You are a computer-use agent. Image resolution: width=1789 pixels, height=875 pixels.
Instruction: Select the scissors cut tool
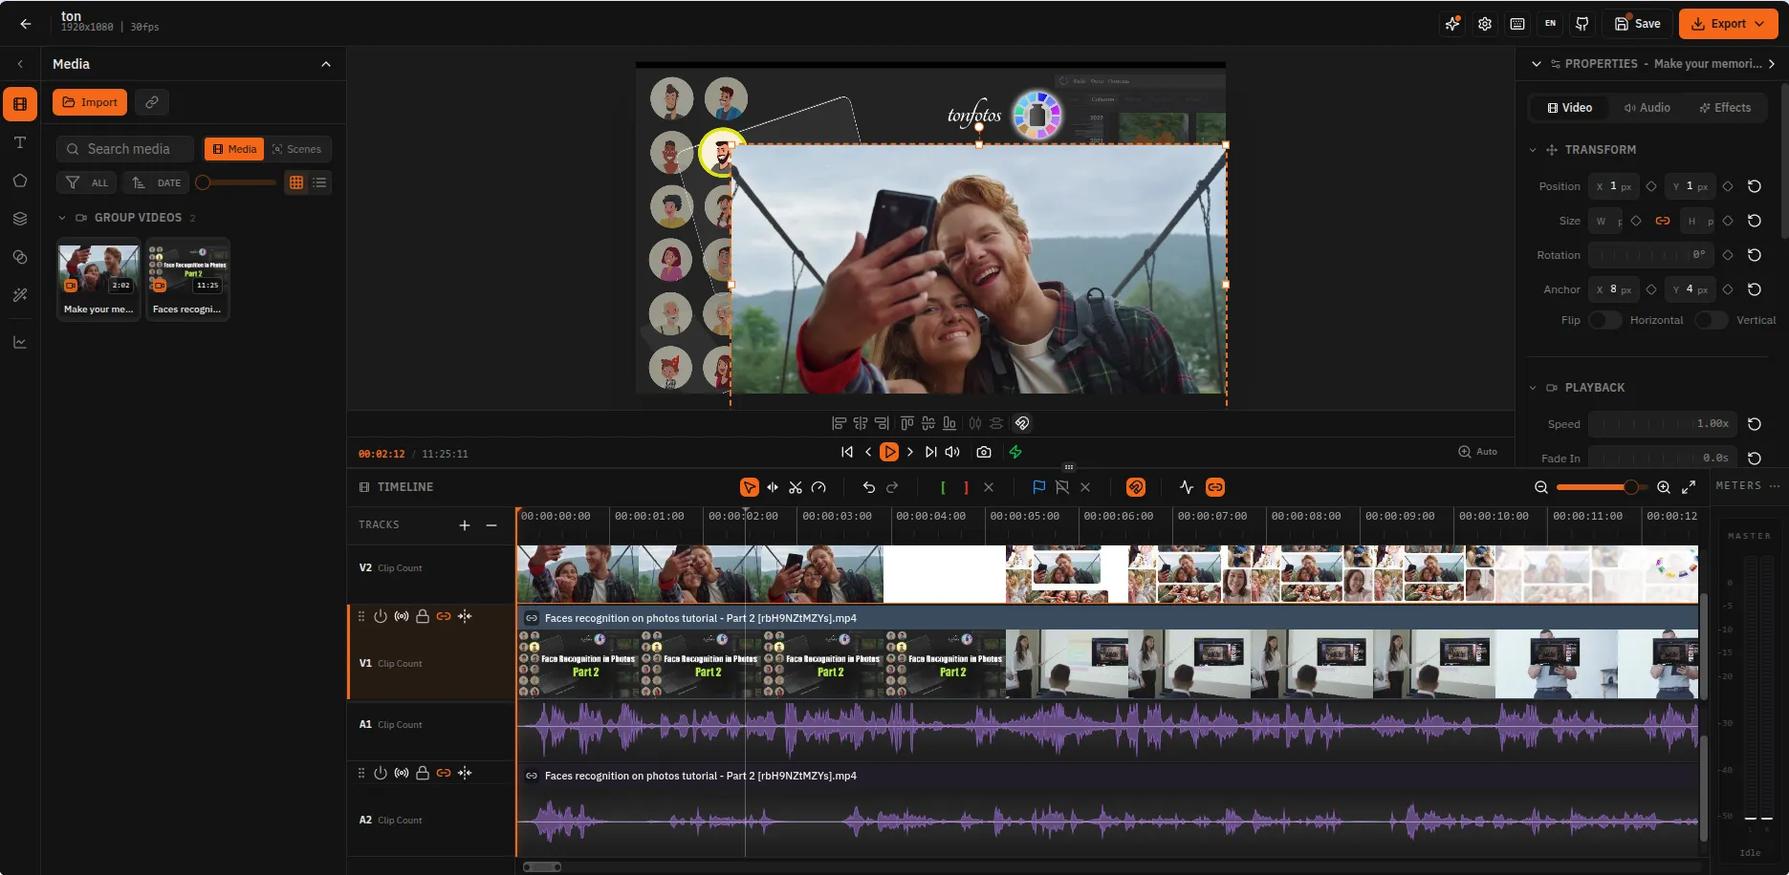pos(796,487)
